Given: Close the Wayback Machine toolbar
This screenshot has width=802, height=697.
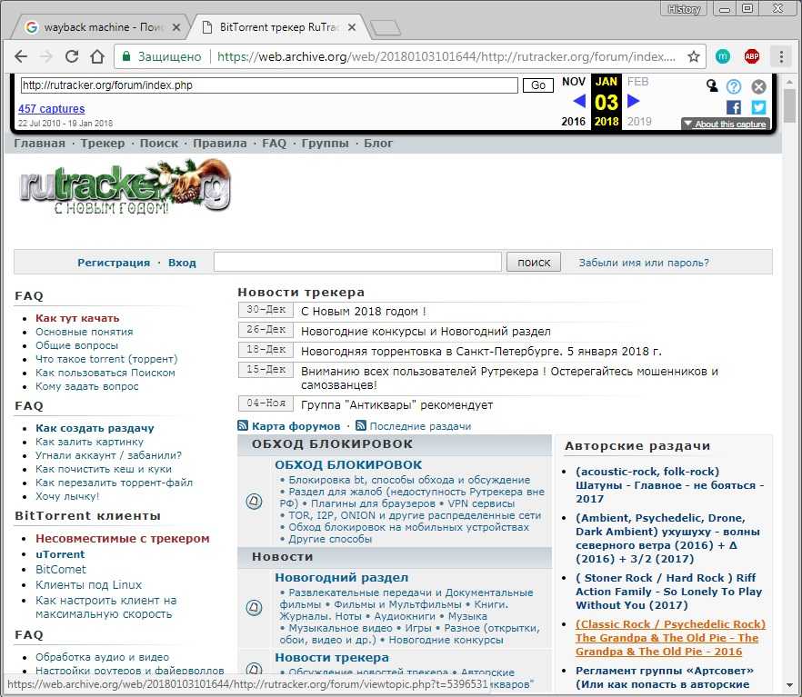Looking at the screenshot, I should 758,86.
